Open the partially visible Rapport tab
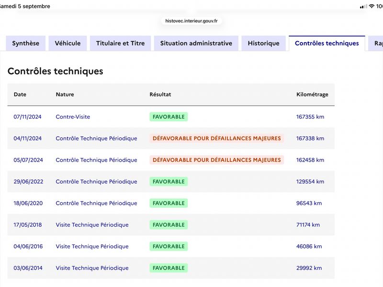383x287 pixels. (x=376, y=43)
